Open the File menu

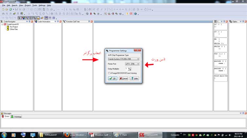point(4,5)
